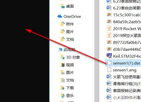Open the OneDrive cloud icon

tap(60, 16)
